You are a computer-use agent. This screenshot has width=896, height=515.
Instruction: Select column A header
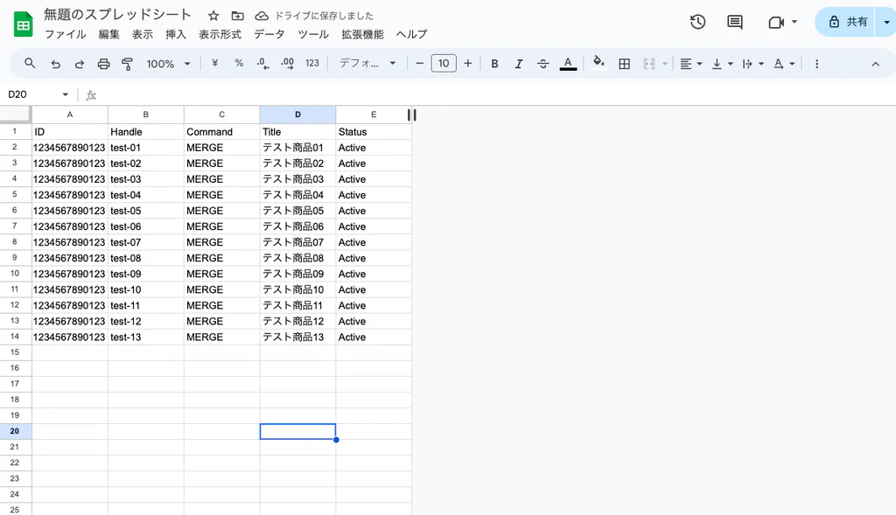[70, 115]
